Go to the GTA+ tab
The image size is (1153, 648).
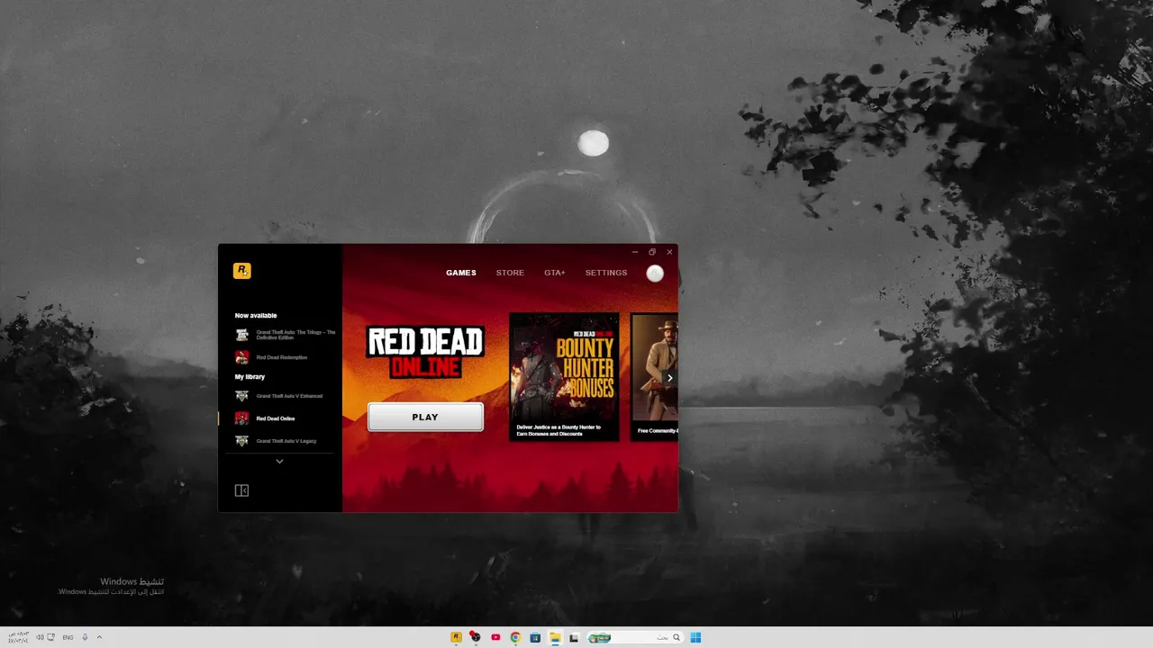click(x=555, y=273)
